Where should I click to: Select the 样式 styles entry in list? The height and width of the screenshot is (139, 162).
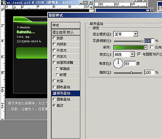pyautogui.click(x=66, y=25)
